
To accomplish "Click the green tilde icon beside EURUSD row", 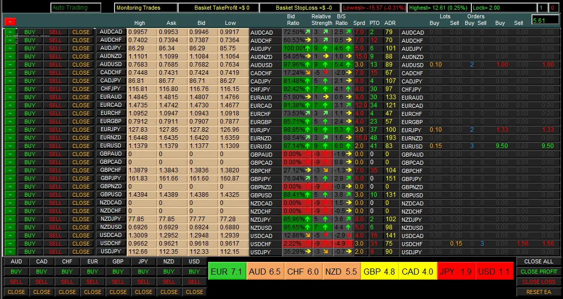I will point(11,146).
